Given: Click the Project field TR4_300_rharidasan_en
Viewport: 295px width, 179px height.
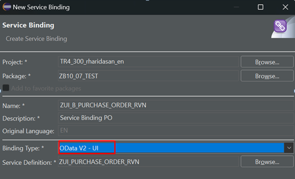Looking at the screenshot, I should pos(148,62).
